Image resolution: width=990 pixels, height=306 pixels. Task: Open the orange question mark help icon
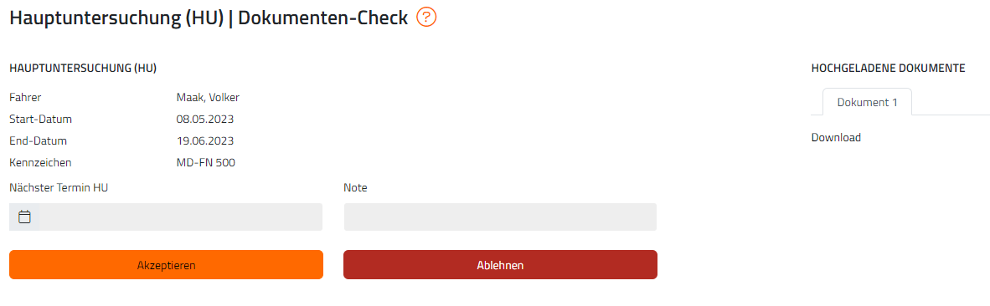click(x=427, y=18)
